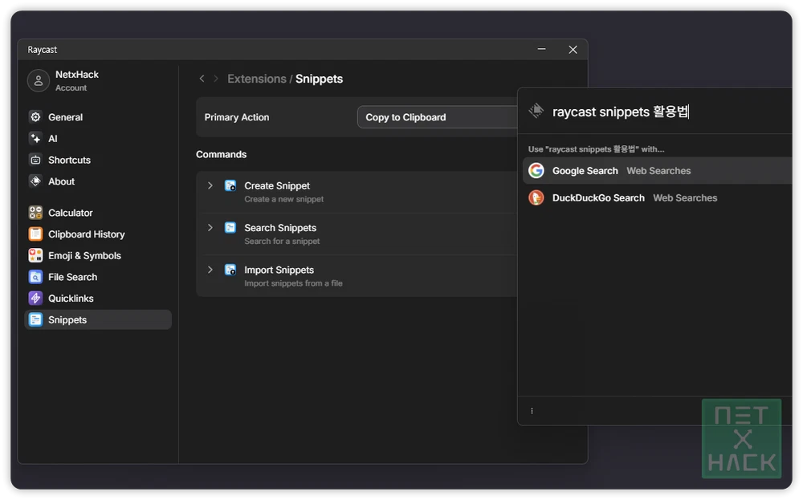Go forward with the right arrow
803x500 pixels.
[216, 79]
